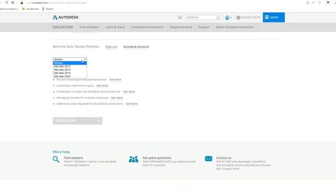Click See more next to Autodesk Genuine Service

[129, 91]
